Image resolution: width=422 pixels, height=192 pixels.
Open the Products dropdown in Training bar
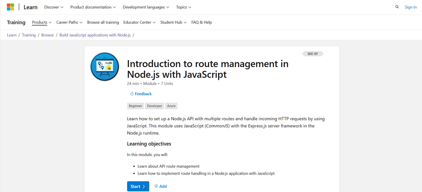(x=42, y=22)
